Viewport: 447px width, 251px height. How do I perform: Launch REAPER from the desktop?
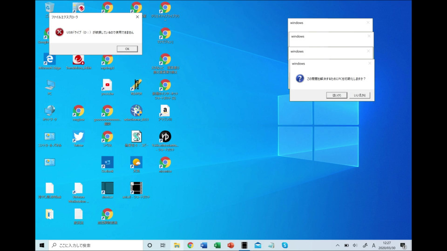136,85
